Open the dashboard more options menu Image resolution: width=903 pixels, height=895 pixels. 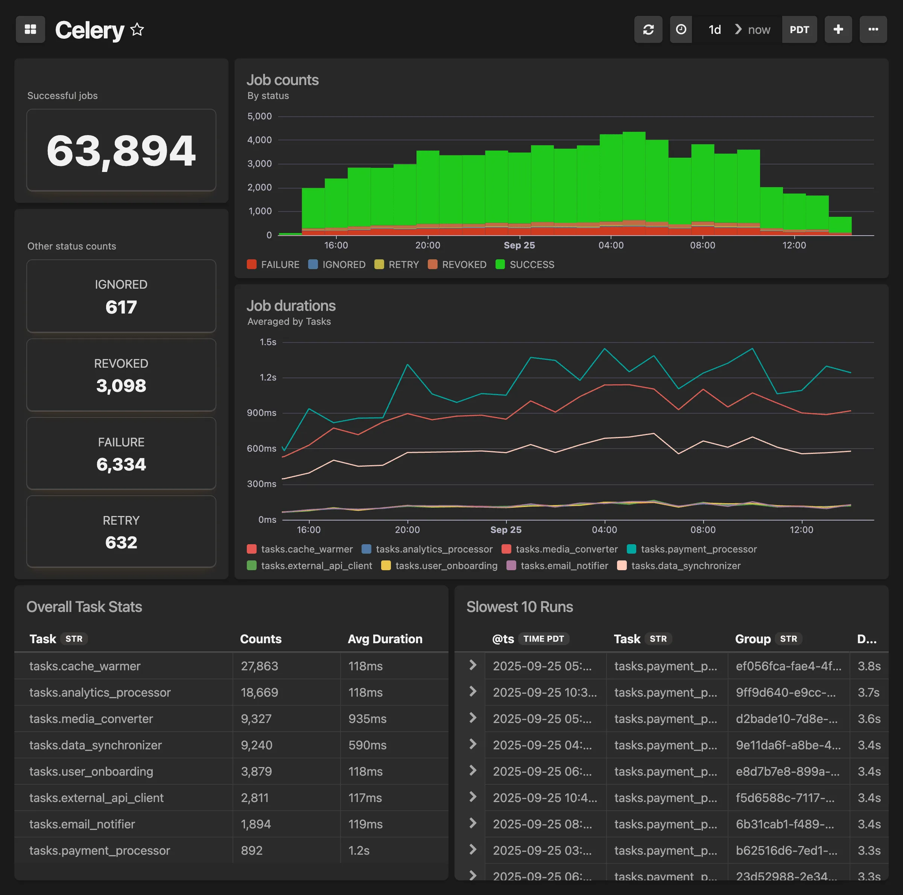(874, 29)
